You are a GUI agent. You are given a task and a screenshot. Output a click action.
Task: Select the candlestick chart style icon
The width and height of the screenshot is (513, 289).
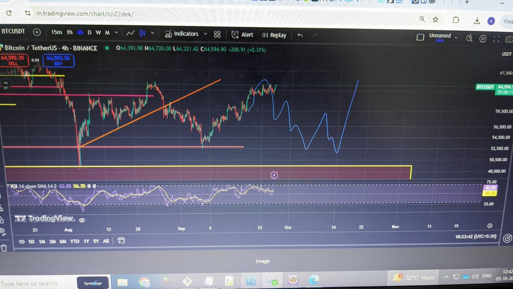coord(142,33)
